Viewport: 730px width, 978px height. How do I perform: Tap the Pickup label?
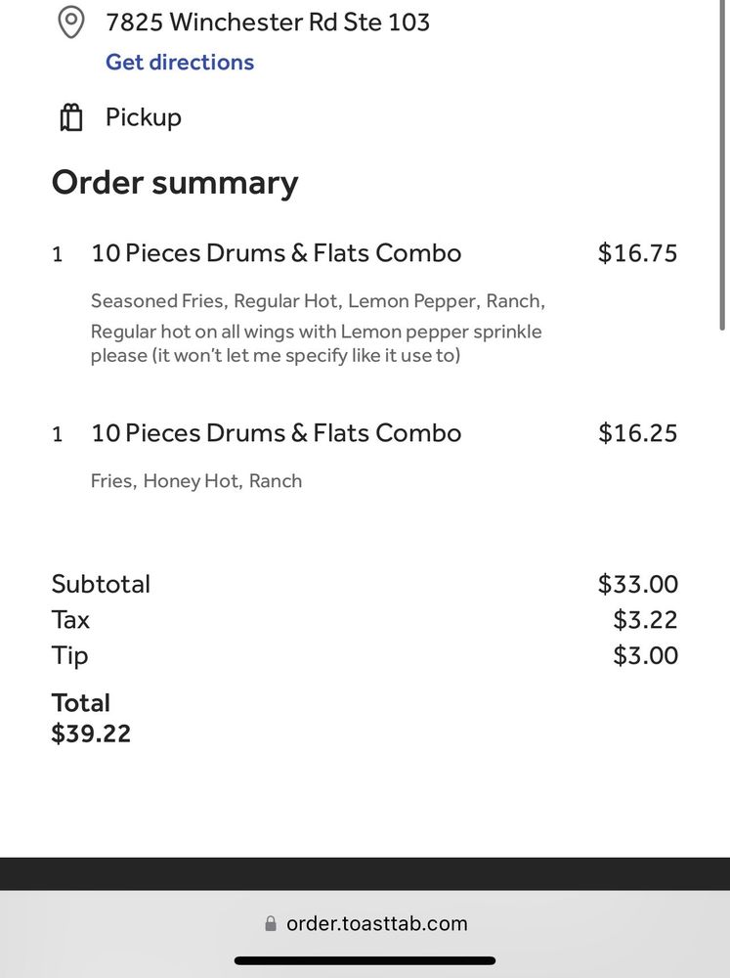tap(144, 117)
